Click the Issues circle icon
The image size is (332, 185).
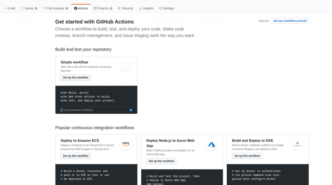tap(22, 8)
